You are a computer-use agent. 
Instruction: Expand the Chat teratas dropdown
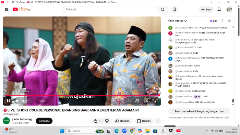click(178, 21)
